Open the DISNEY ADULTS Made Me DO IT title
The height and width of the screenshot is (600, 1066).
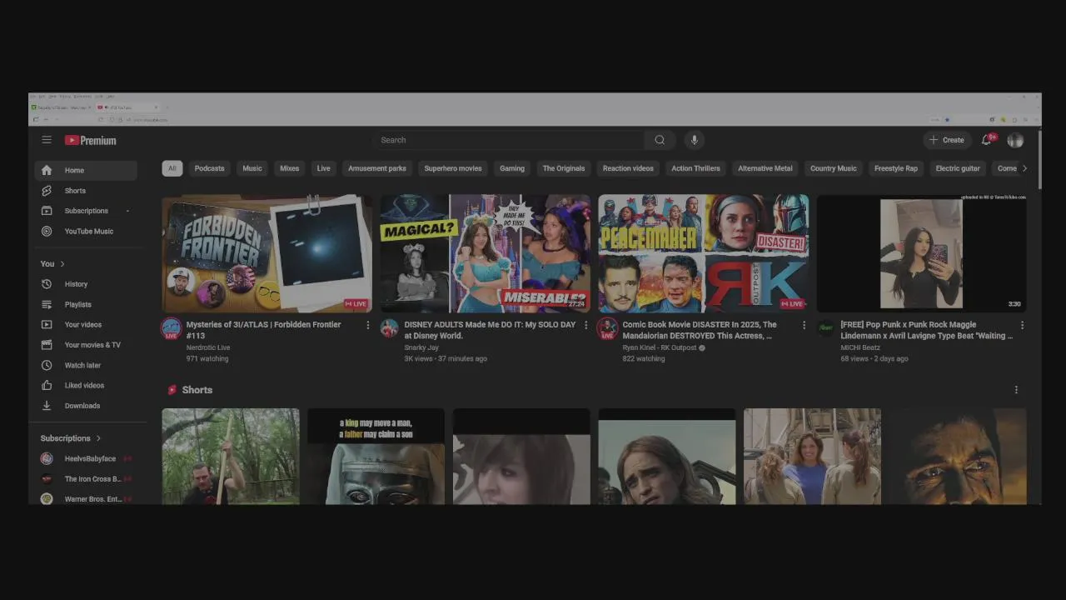coord(490,330)
